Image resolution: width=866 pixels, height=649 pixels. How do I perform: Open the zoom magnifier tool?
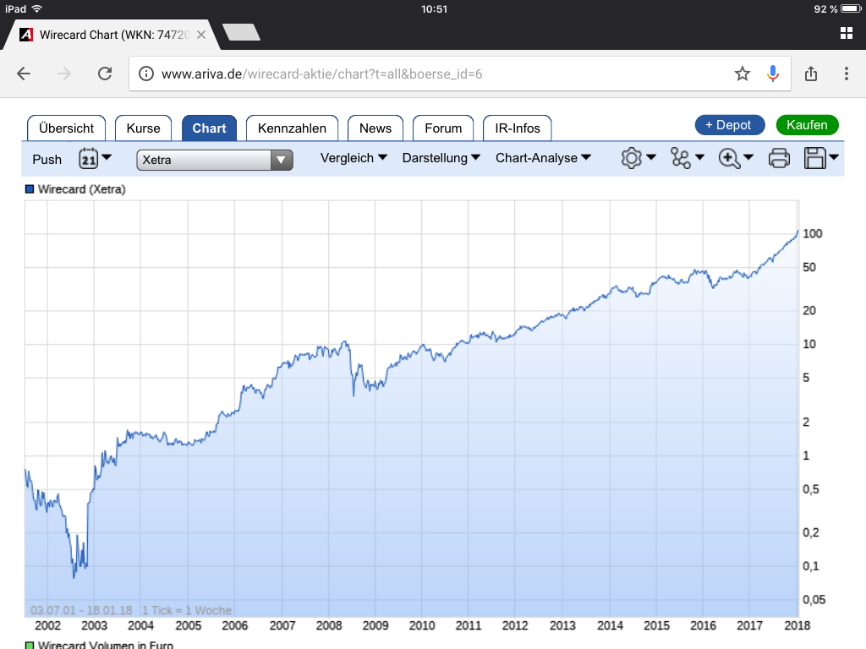point(729,158)
